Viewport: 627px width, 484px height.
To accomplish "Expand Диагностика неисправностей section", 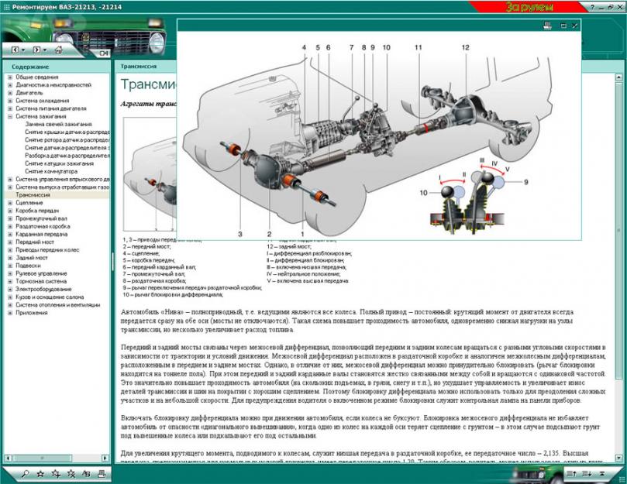I will 10,85.
